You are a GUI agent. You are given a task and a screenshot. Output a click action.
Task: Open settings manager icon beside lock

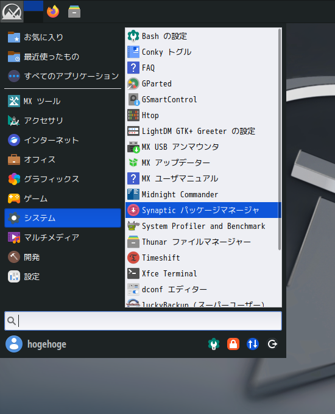coord(214,344)
